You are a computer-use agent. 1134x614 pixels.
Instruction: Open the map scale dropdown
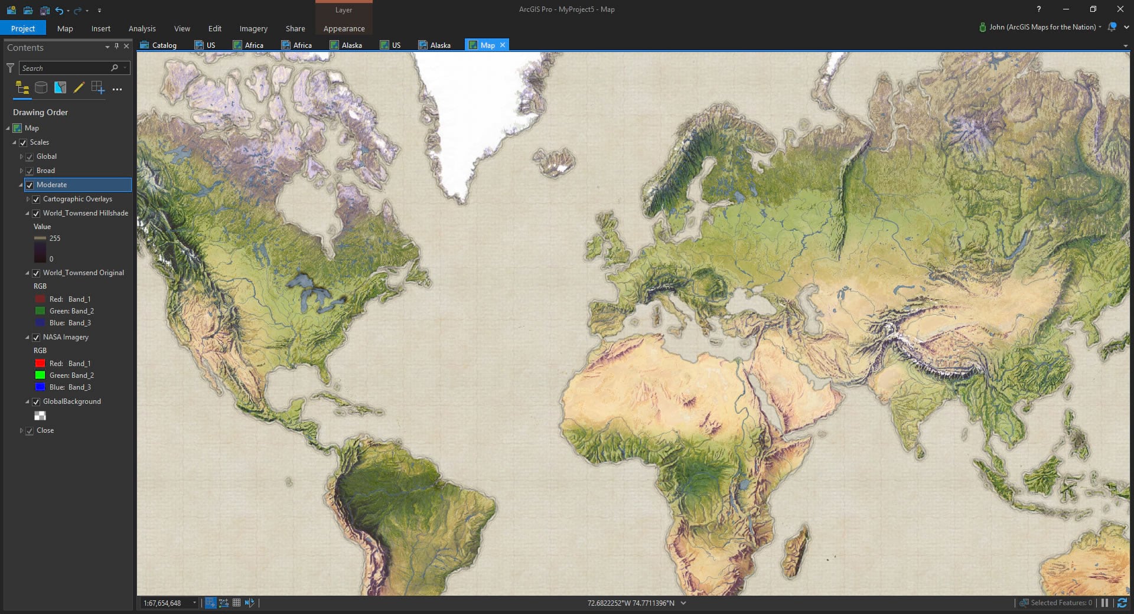pos(194,603)
